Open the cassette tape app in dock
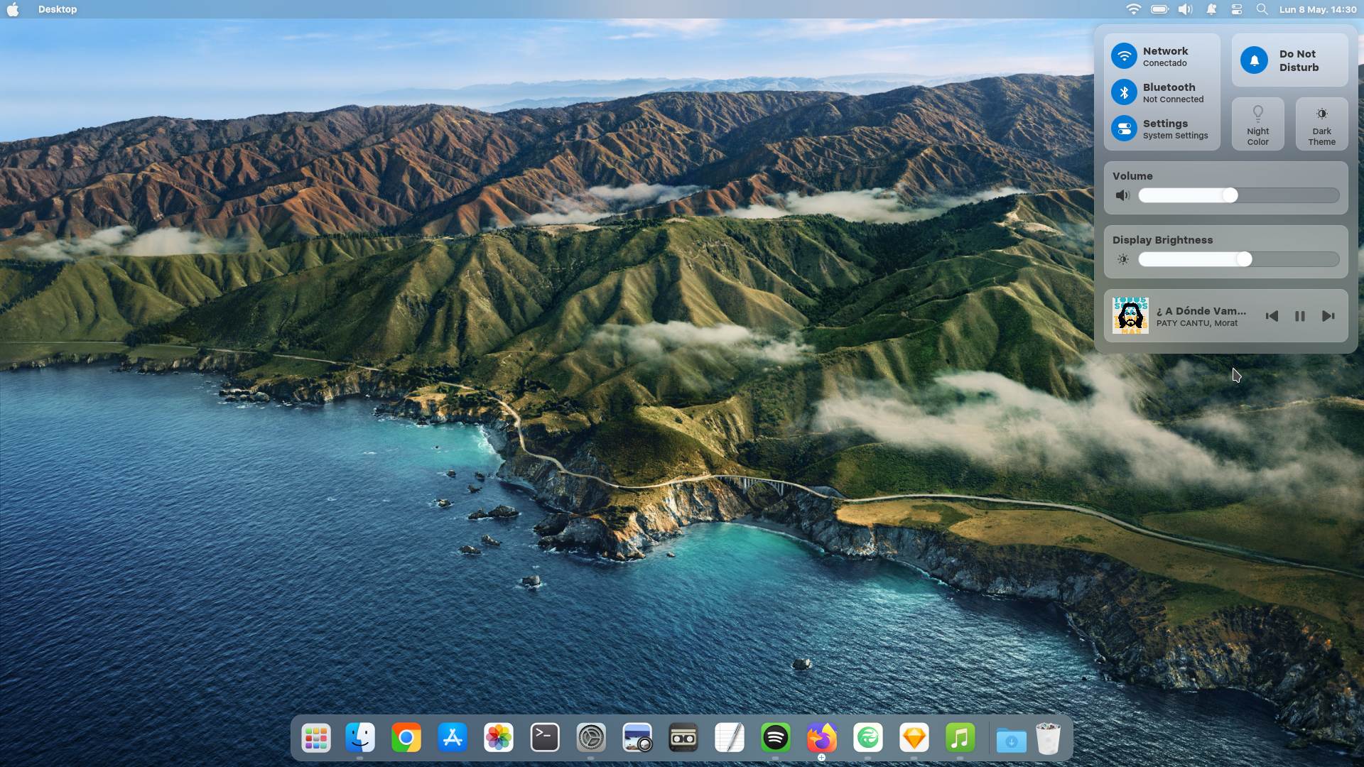 coord(683,738)
